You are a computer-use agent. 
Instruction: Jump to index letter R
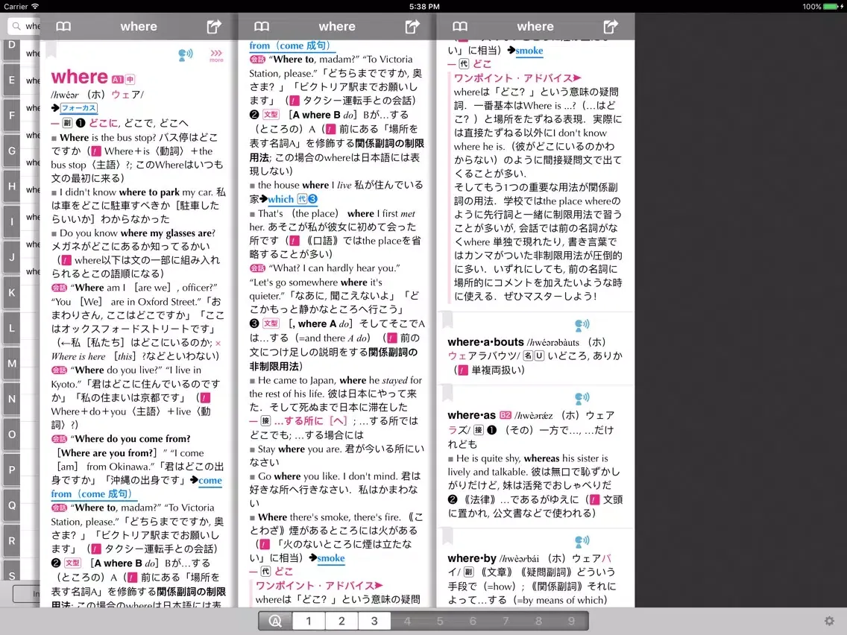pos(11,540)
